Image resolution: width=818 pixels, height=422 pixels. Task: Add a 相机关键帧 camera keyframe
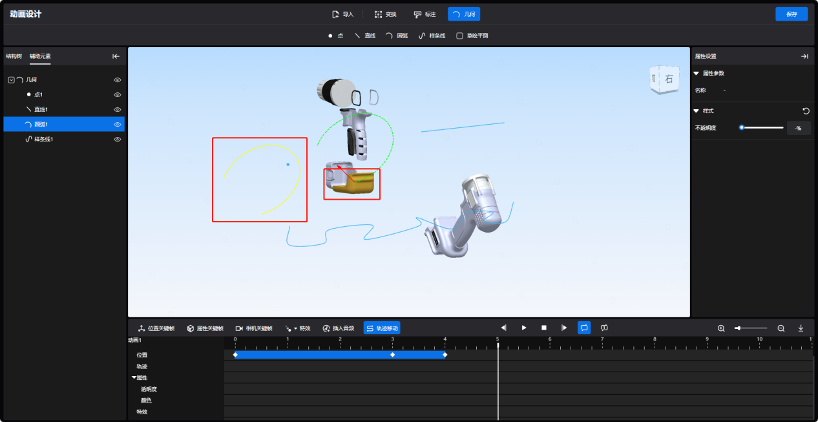[x=253, y=328]
